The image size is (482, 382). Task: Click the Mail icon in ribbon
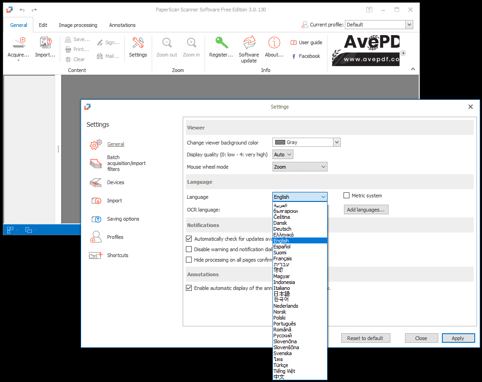[x=100, y=56]
